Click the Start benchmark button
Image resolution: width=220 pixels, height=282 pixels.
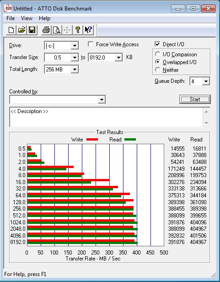pos(195,99)
